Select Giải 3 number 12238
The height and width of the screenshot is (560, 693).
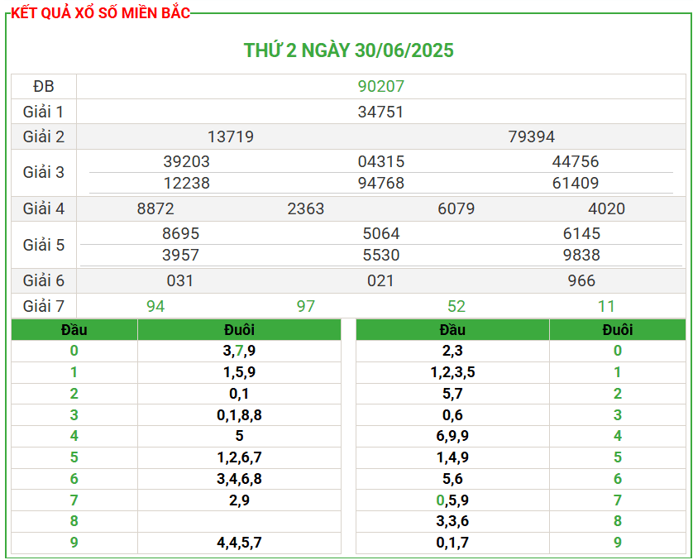[x=187, y=183]
